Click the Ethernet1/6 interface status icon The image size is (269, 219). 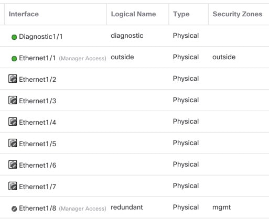pyautogui.click(x=13, y=165)
